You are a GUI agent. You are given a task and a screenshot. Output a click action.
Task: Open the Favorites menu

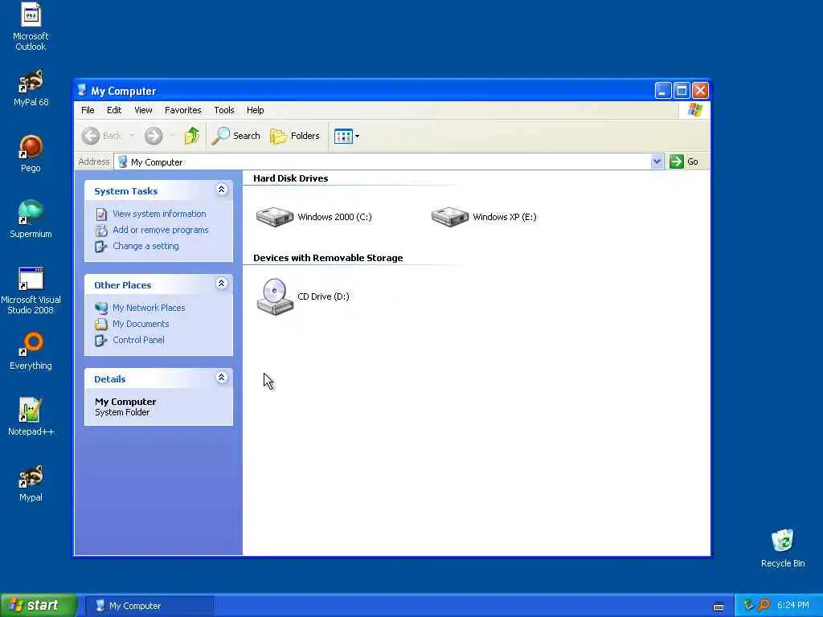[x=182, y=110]
